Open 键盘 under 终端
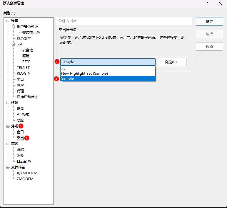Screen dimensions: 227x208 click(x=20, y=109)
